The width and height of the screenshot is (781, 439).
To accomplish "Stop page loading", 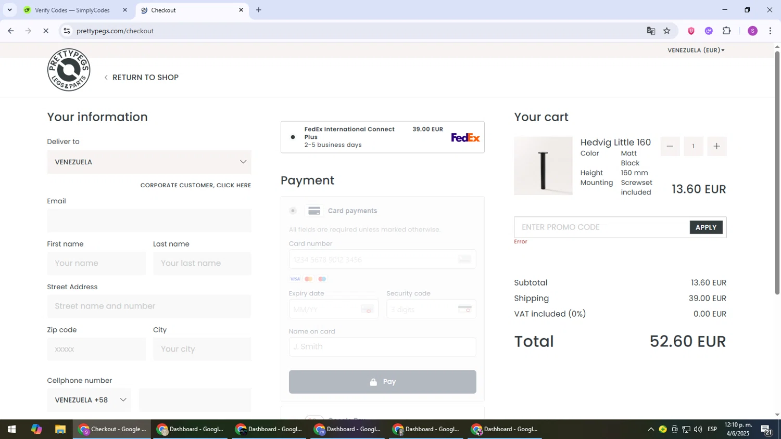I will (x=46, y=31).
